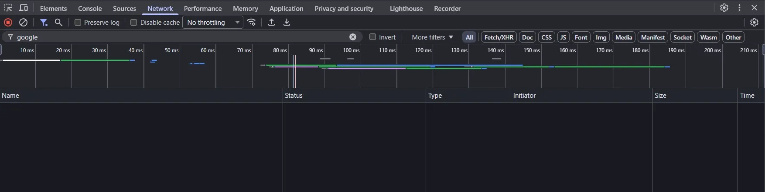Toggle device toolbar icon
Screen dimensions: 765x192
[24, 8]
